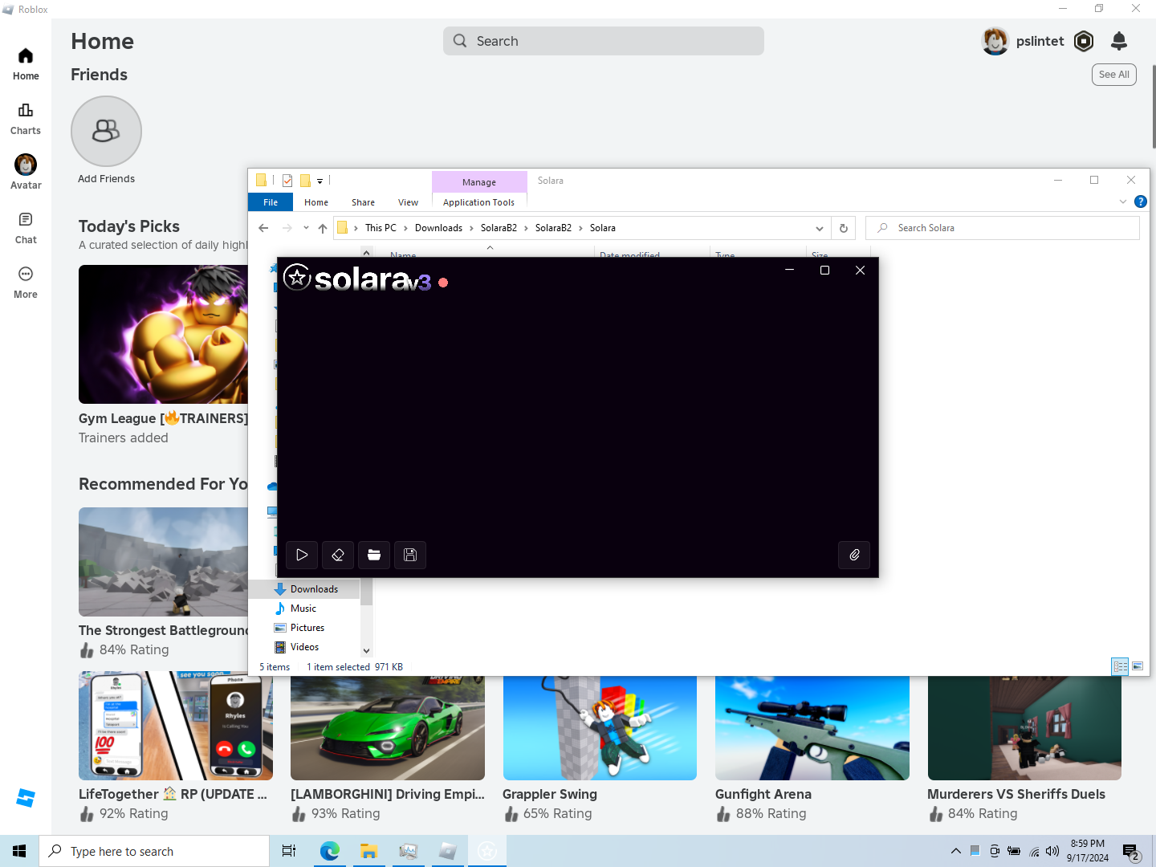Click Roblox Search field

click(x=604, y=41)
